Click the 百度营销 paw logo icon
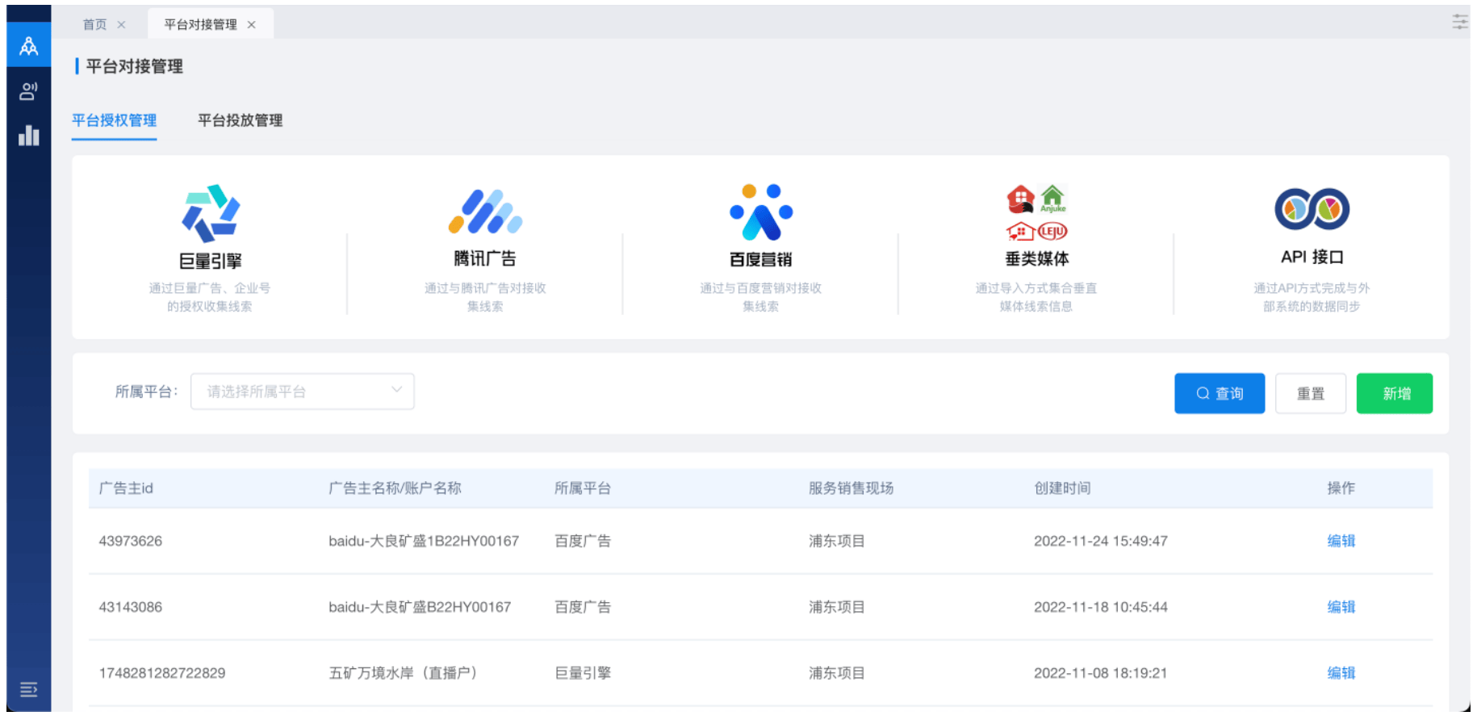1477x720 pixels. click(760, 212)
